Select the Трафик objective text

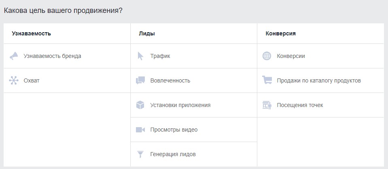[160, 56]
